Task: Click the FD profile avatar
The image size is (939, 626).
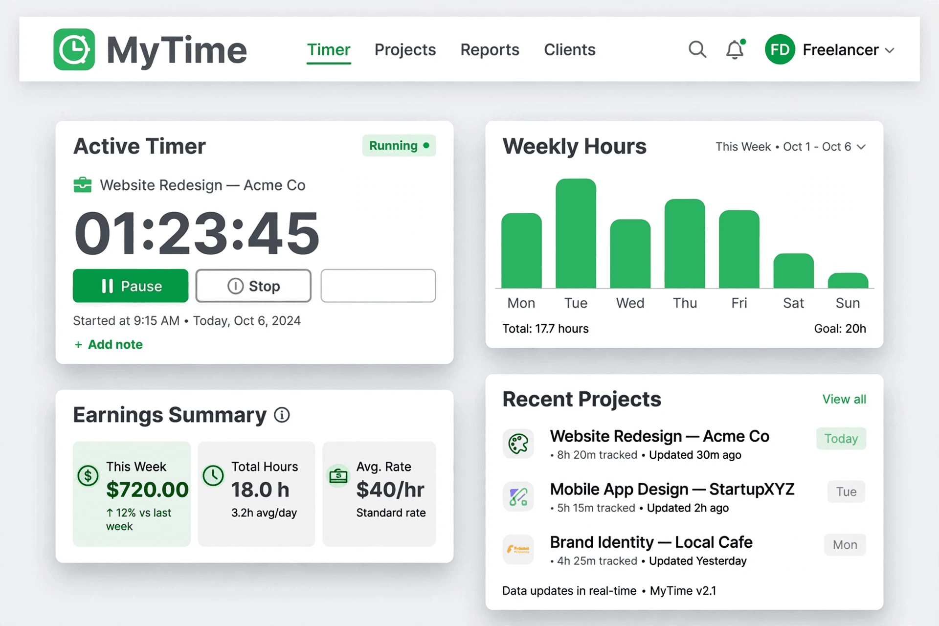Action: 780,49
